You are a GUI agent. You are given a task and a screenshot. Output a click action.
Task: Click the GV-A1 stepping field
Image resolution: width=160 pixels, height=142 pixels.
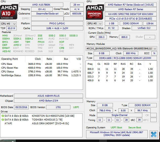[42, 9]
